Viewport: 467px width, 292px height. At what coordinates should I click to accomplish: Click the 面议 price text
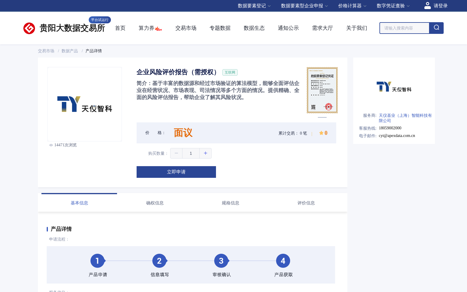(183, 133)
